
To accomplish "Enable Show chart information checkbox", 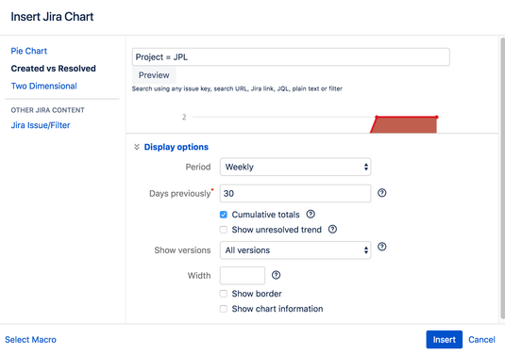I will (223, 309).
